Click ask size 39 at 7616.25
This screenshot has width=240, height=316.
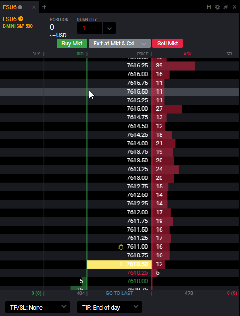(159, 66)
